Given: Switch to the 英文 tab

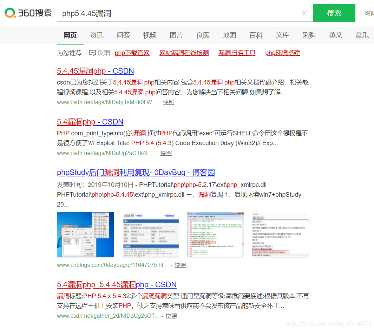Looking at the screenshot, I should click(336, 35).
